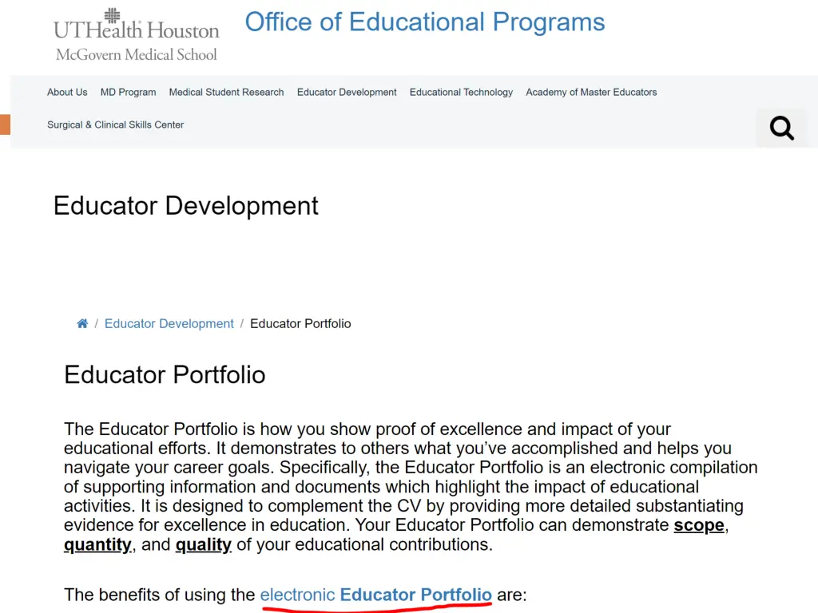Select Educator Development in the navigation bar

(347, 93)
